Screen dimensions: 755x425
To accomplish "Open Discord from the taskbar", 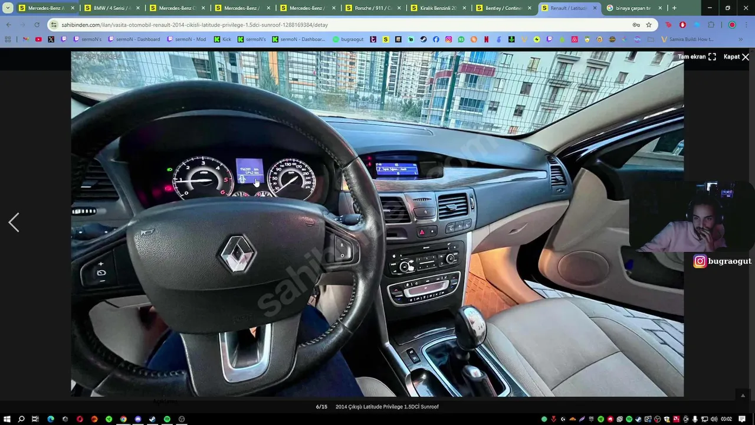I will coord(138,419).
